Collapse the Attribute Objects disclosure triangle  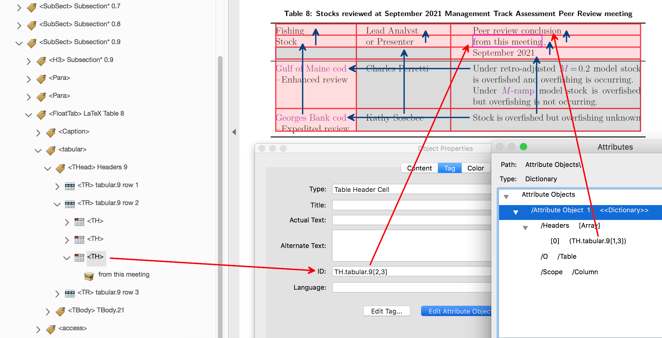(506, 196)
